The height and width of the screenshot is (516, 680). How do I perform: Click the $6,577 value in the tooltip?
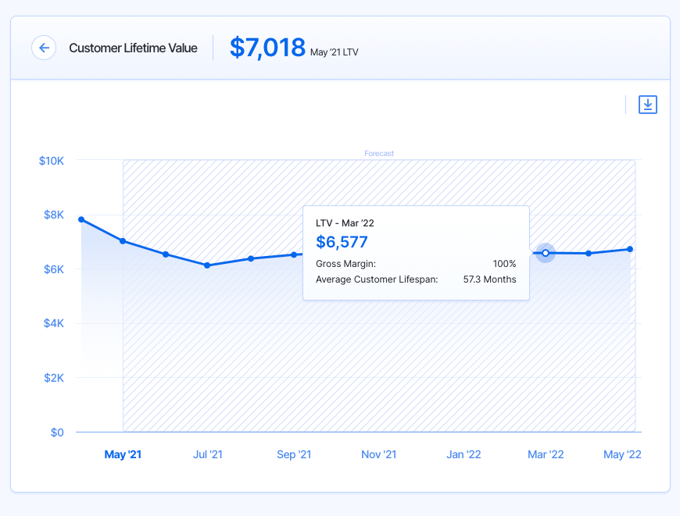(342, 242)
